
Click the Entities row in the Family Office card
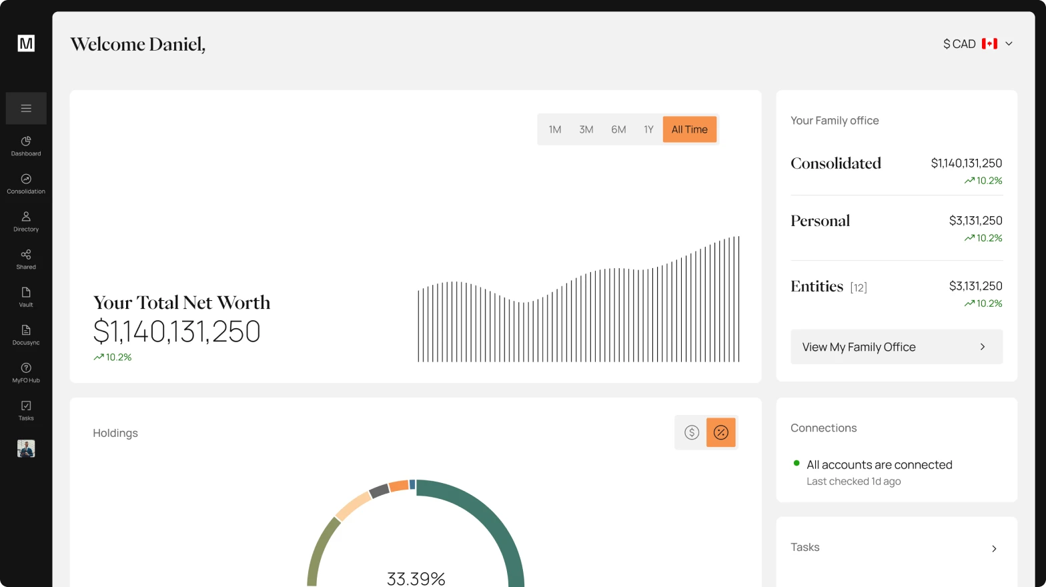click(x=897, y=293)
